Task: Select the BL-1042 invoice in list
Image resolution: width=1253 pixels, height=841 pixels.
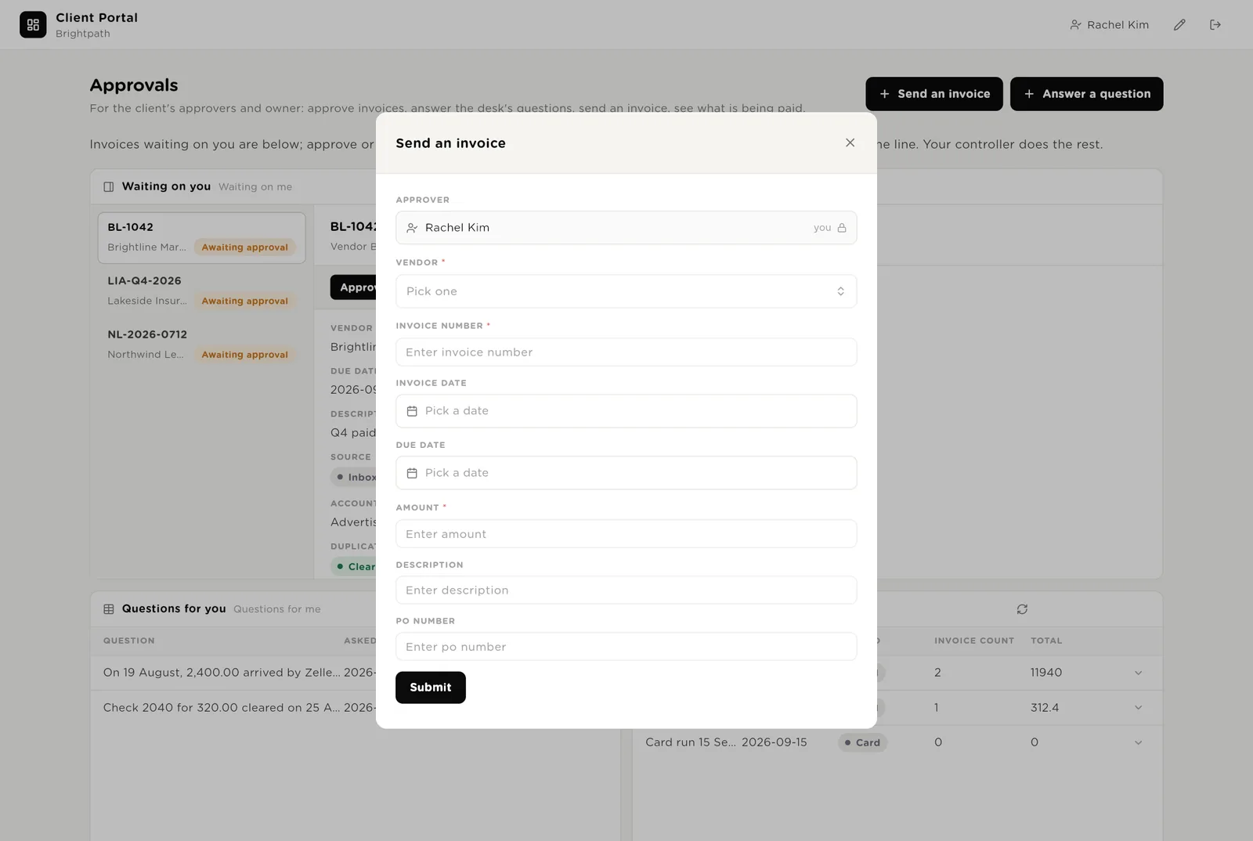Action: [x=201, y=237]
